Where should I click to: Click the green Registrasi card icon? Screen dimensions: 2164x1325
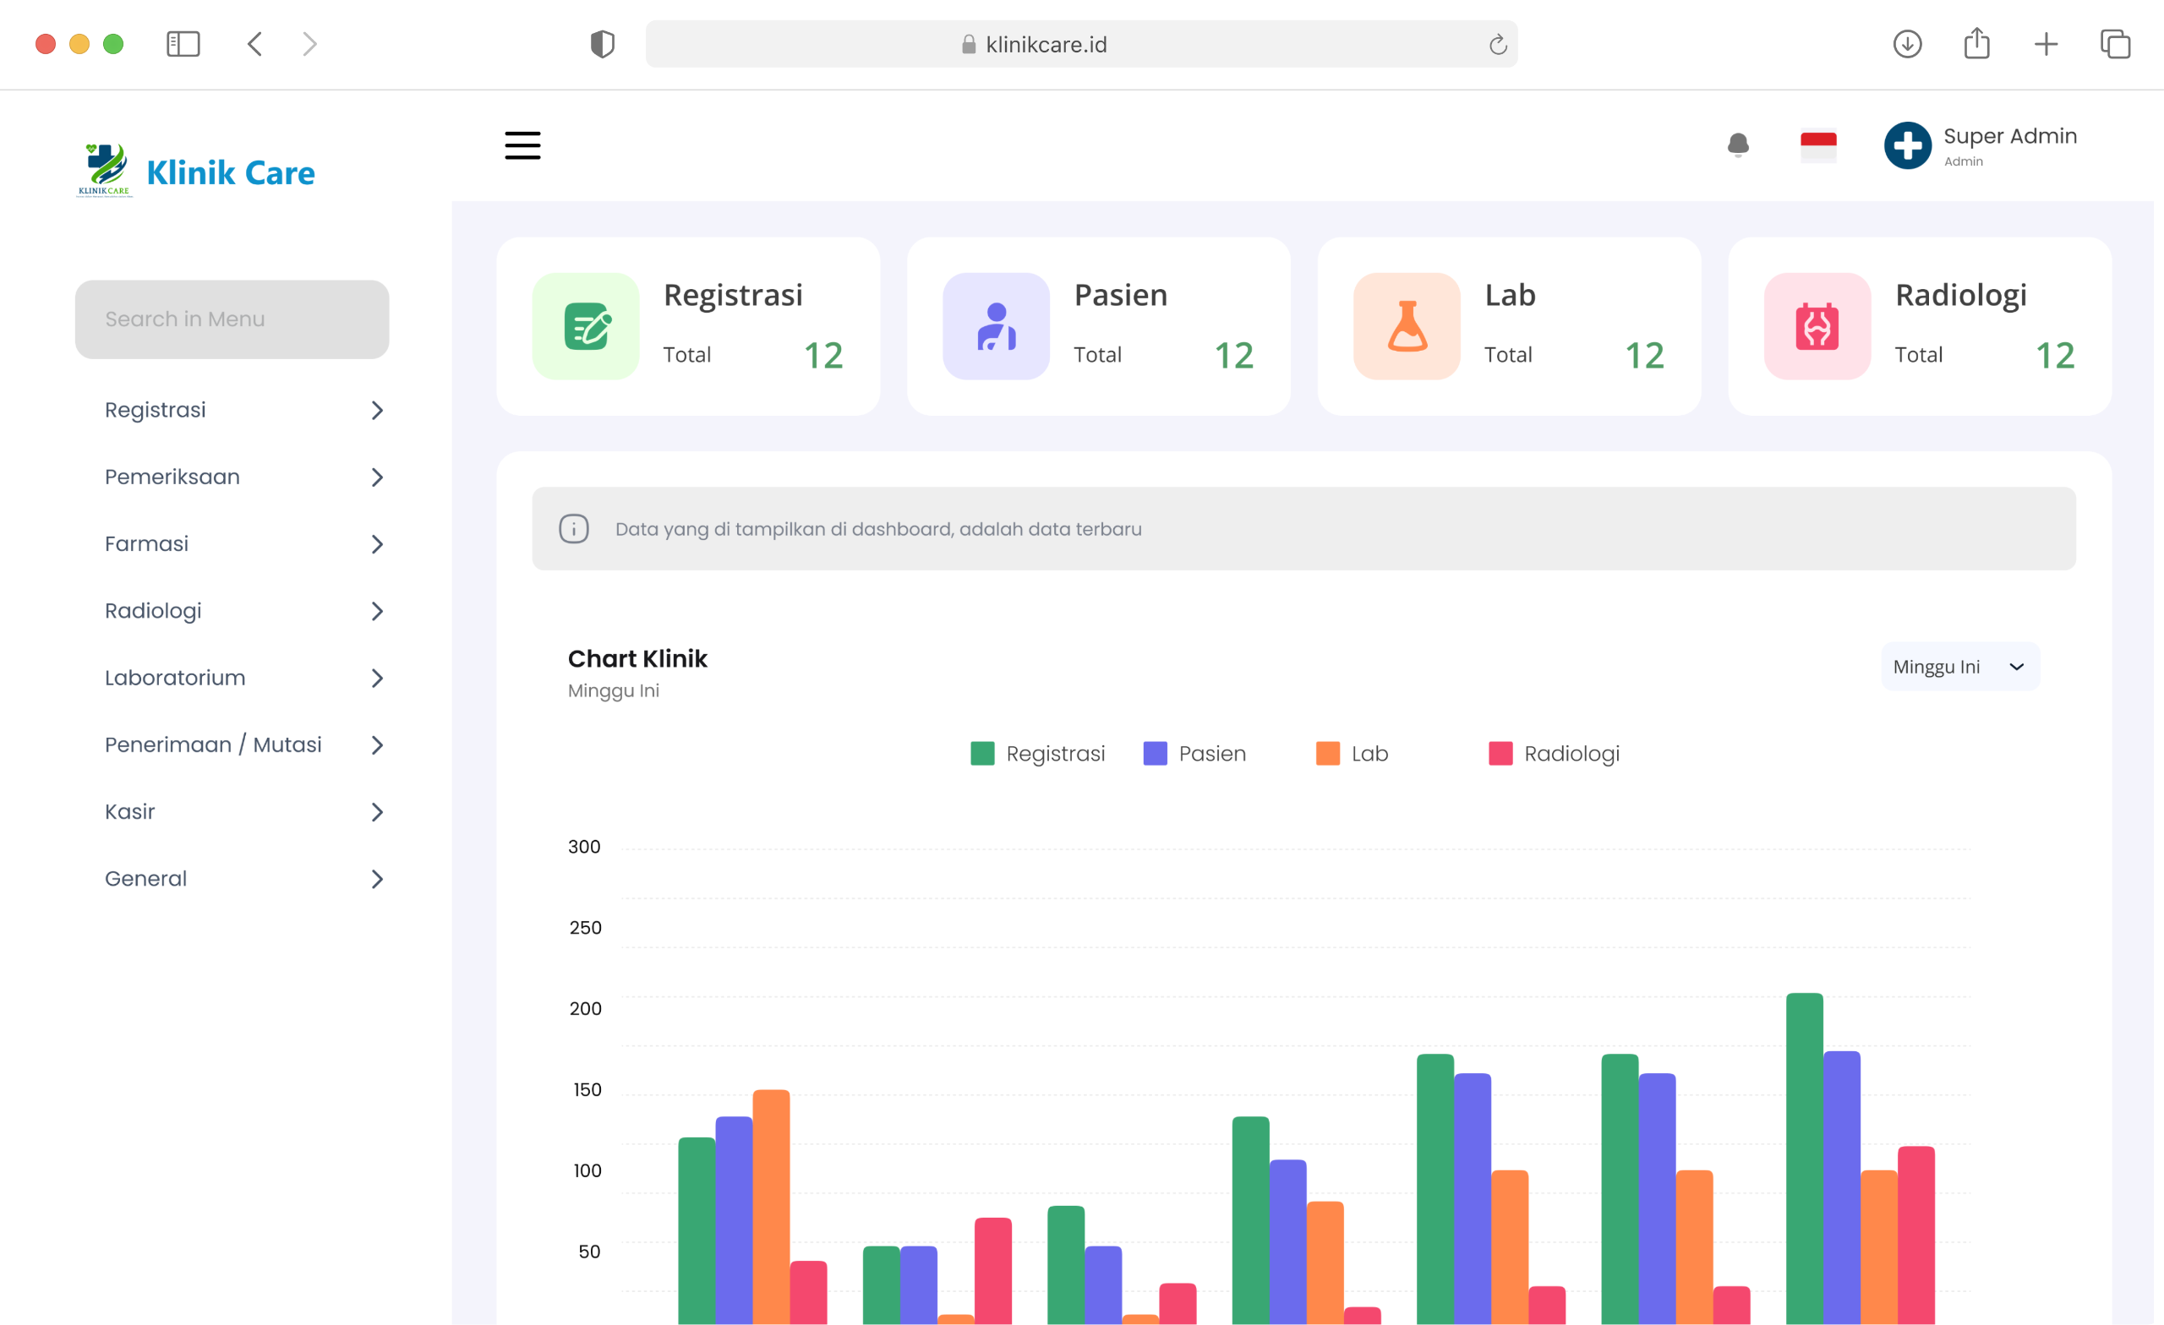(586, 327)
